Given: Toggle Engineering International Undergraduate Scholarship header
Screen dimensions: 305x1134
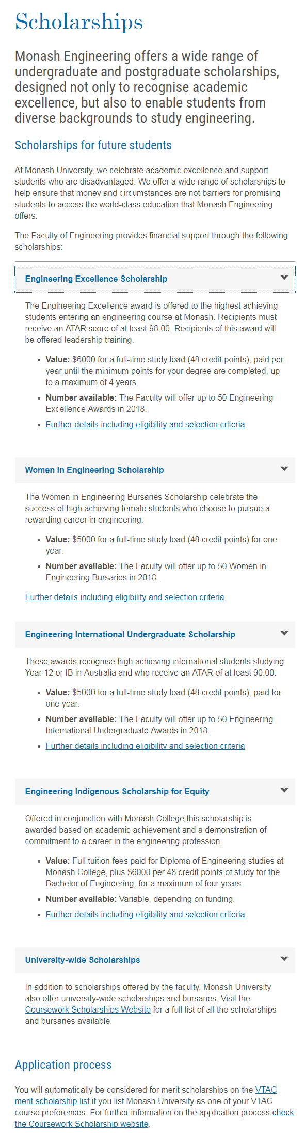Looking at the screenshot, I should pos(155,635).
